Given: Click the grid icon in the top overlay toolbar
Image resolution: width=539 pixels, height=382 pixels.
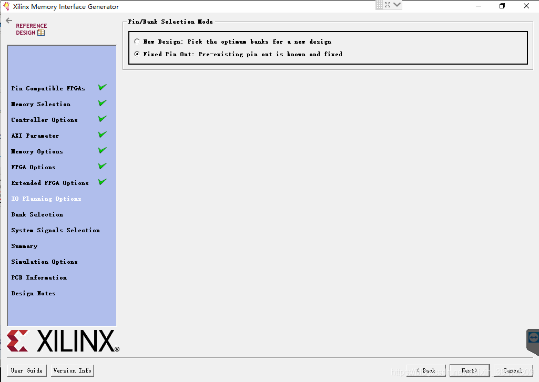Looking at the screenshot, I should pos(379,5).
